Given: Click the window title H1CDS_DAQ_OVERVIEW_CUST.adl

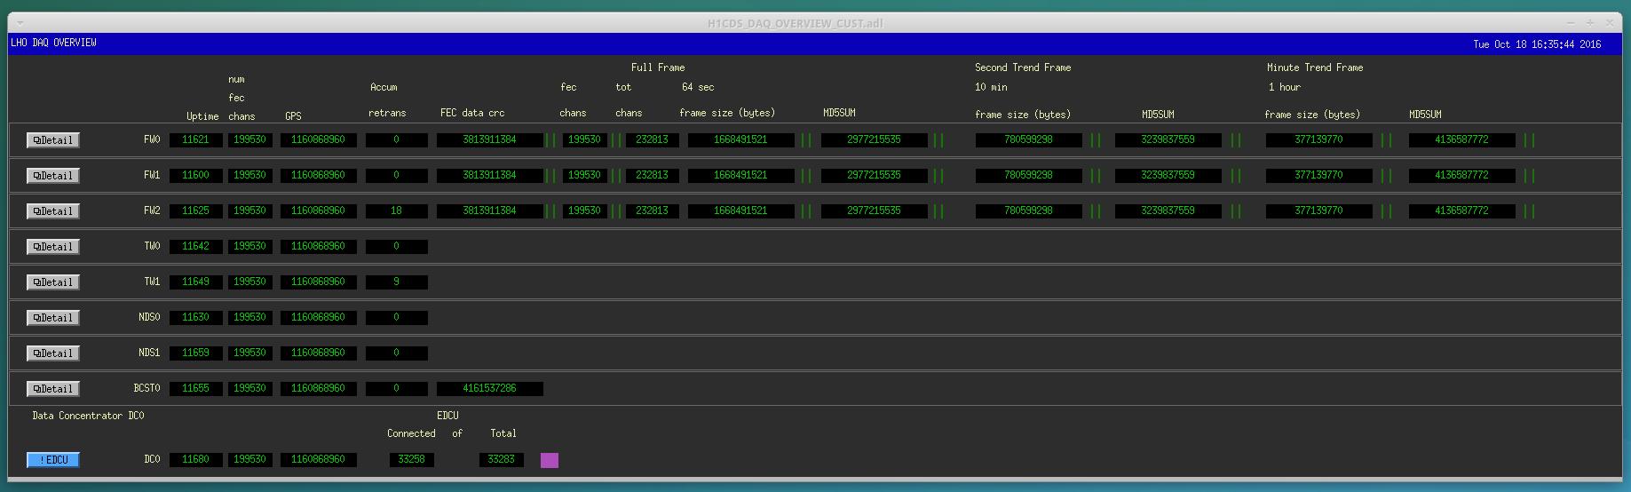Looking at the screenshot, I should (x=795, y=23).
